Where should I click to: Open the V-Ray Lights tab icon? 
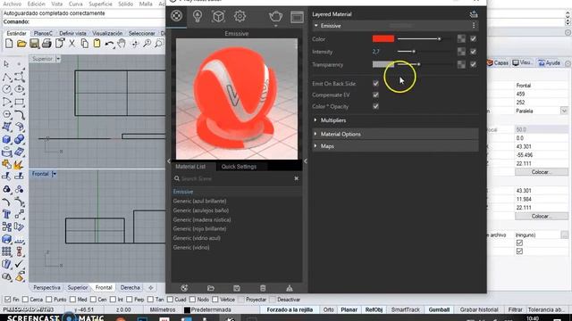click(198, 16)
